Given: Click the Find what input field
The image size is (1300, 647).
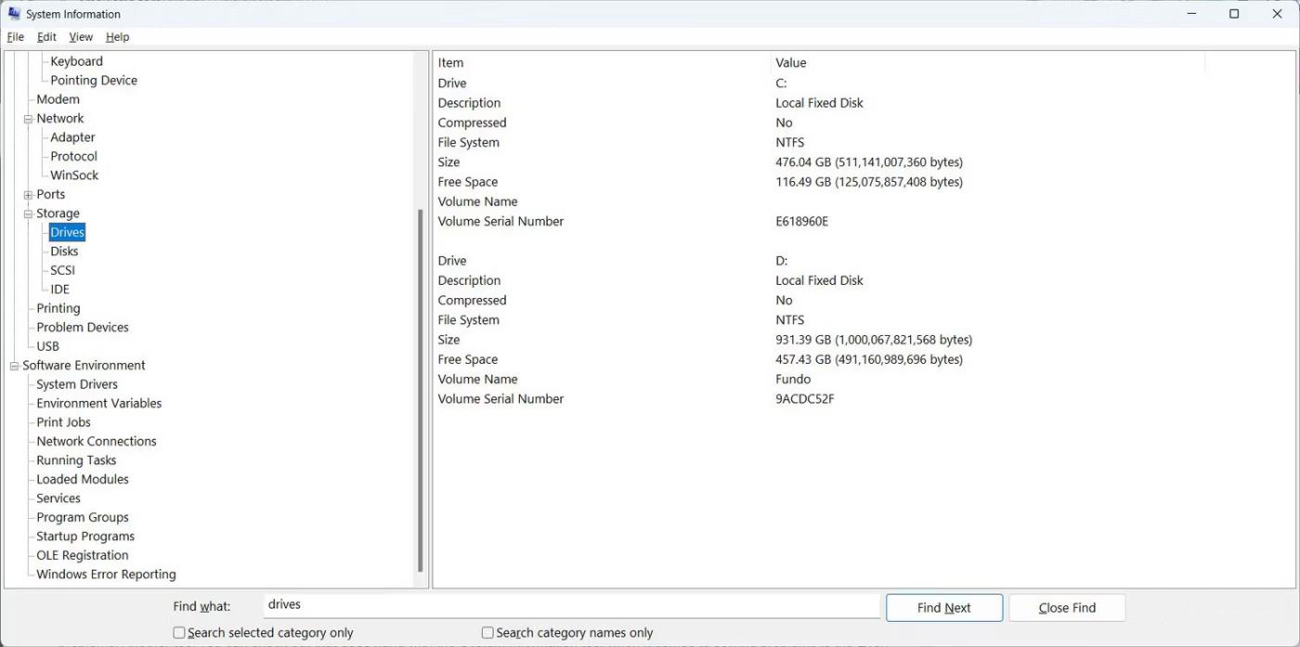Looking at the screenshot, I should tap(571, 605).
